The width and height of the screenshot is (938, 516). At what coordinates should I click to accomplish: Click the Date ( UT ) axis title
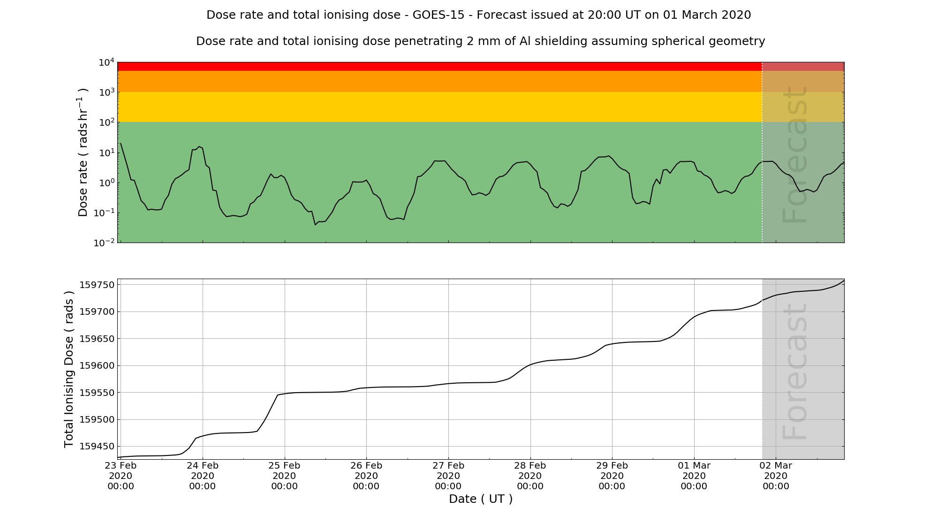[x=481, y=499]
